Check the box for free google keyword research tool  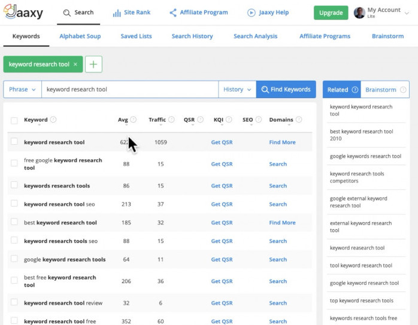14,163
